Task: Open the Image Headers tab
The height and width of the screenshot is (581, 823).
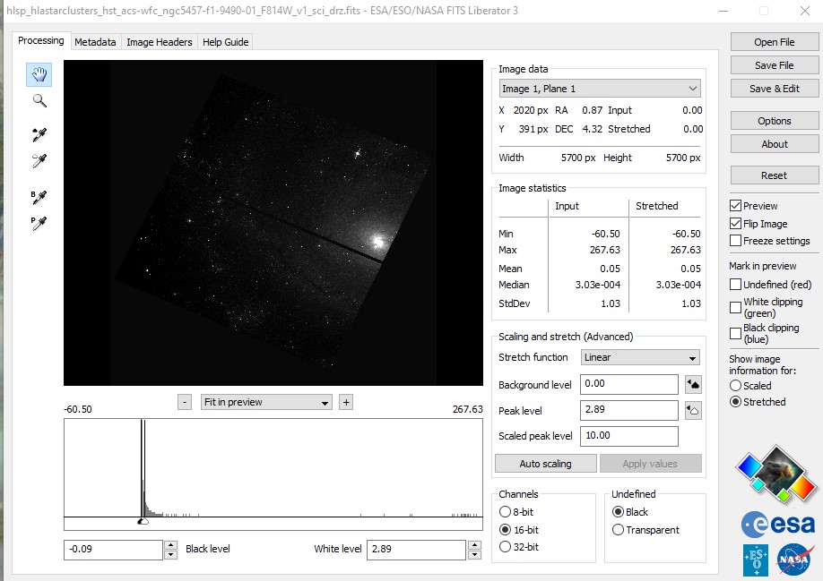Action: [160, 42]
